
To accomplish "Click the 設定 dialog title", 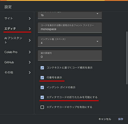I will (8, 7).
